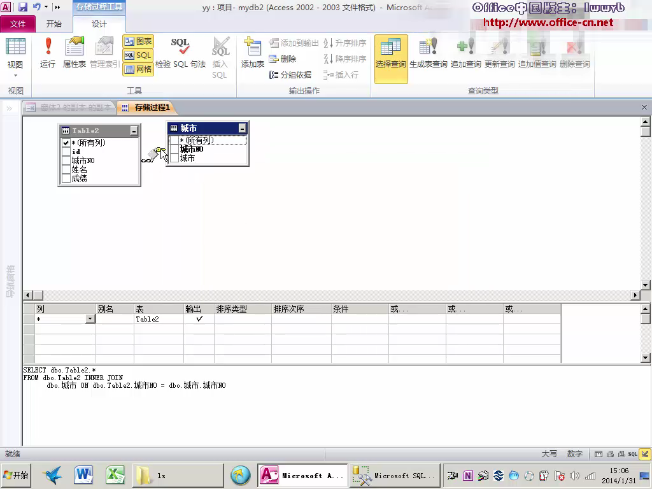The height and width of the screenshot is (489, 652).
Task: Switch to the 窗体2 的副本 document tab
Action: [x=69, y=107]
